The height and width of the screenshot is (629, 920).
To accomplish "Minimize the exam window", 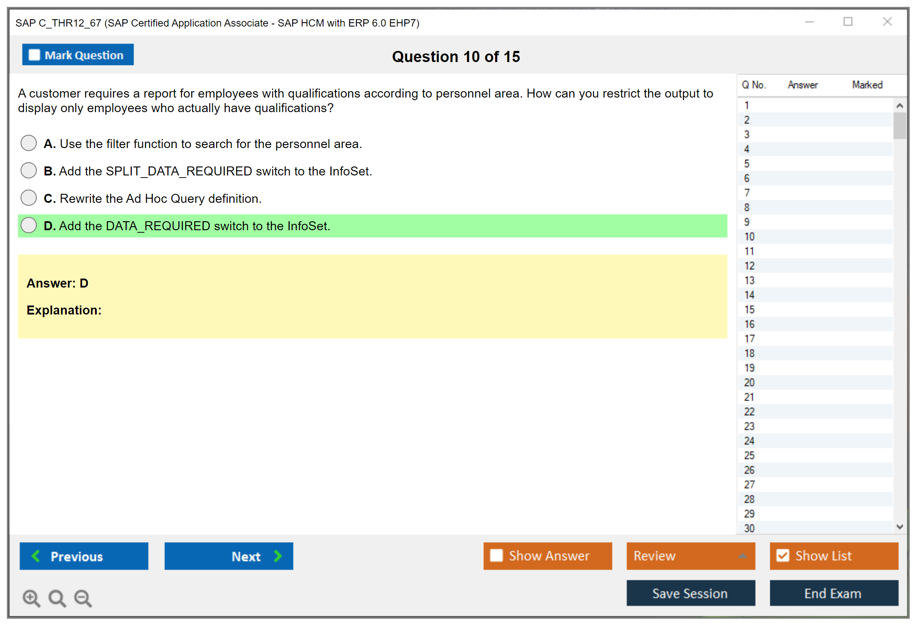I will pyautogui.click(x=809, y=22).
